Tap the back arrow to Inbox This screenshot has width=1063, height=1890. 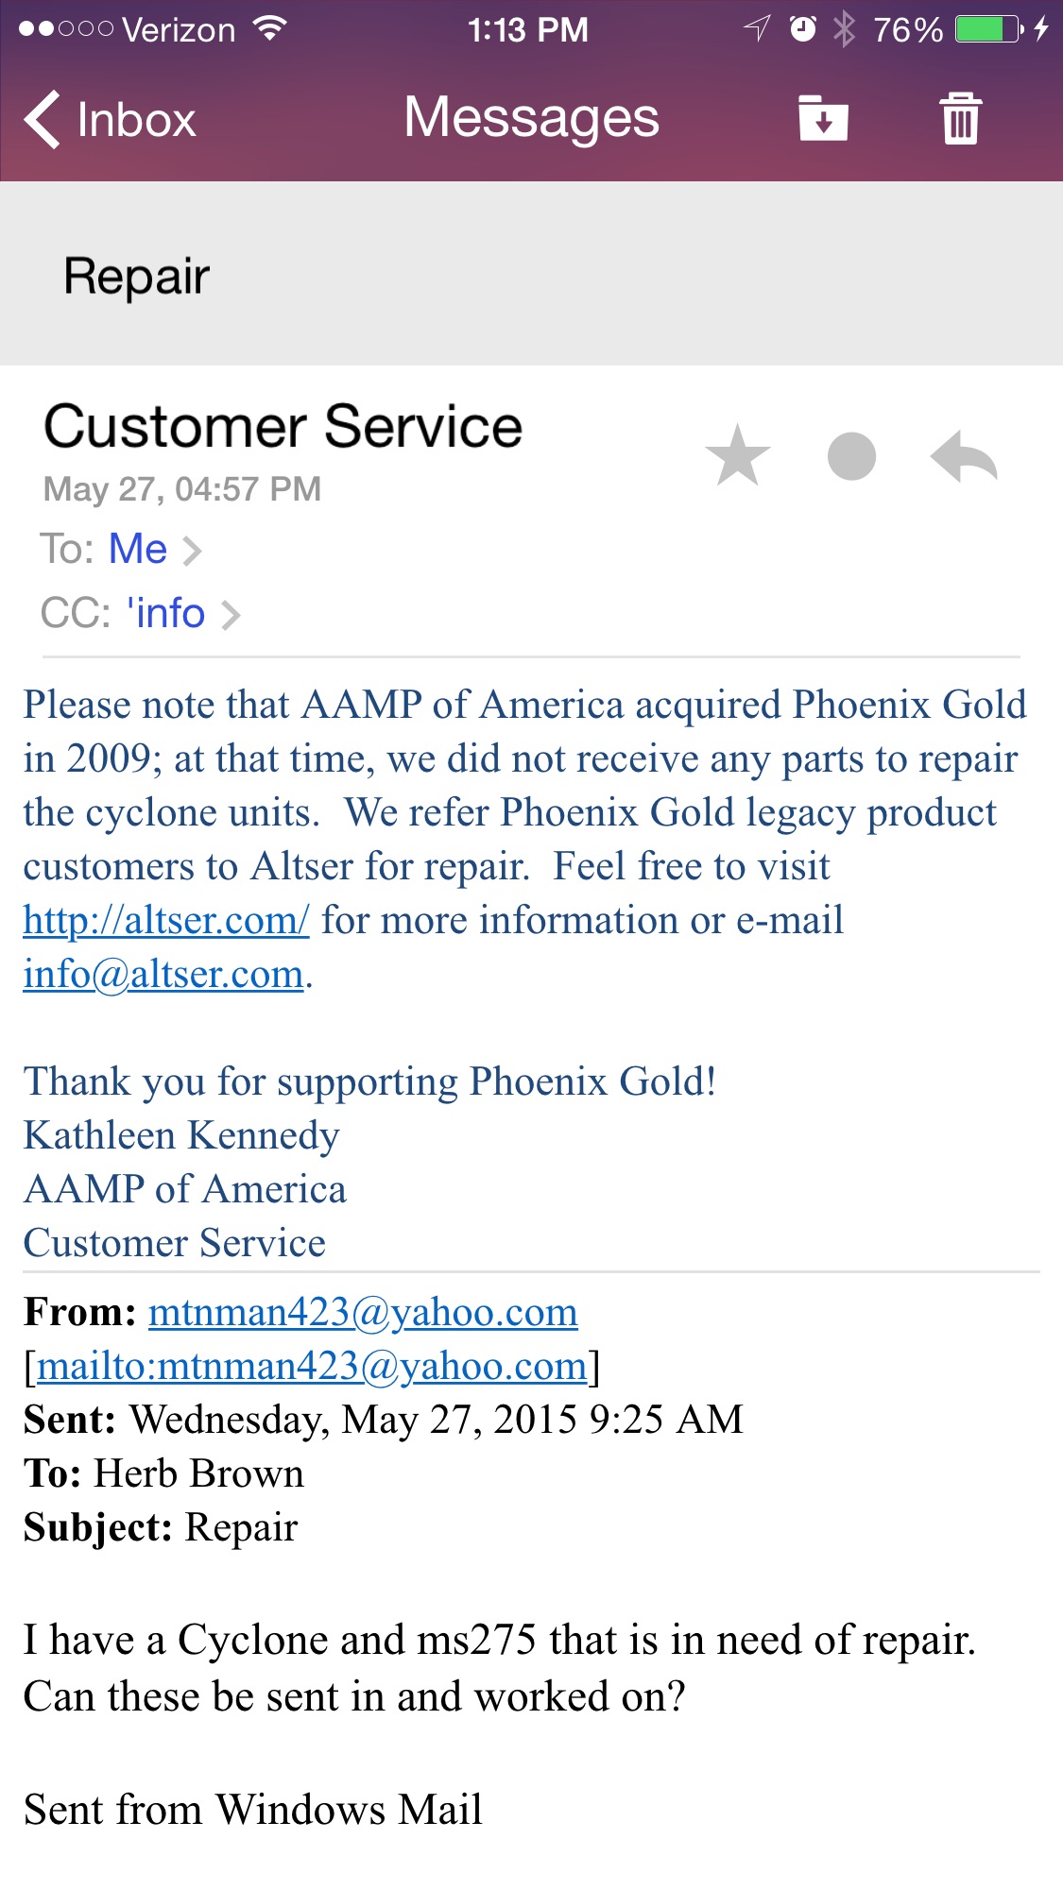point(43,120)
